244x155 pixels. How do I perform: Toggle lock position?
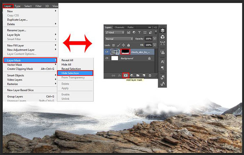[x=123, y=45]
